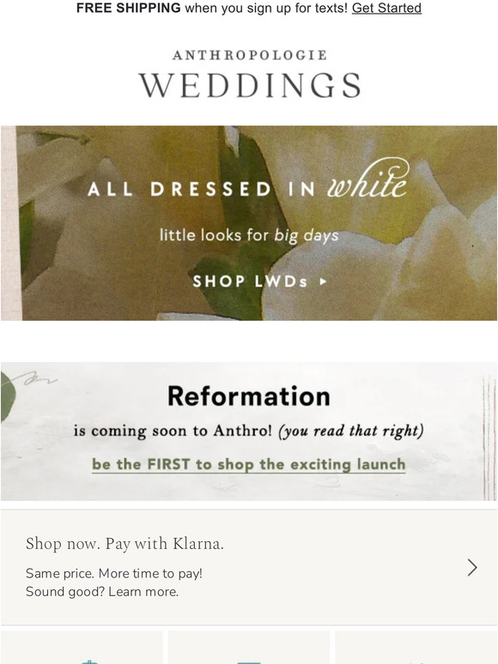Click 'little looks for big days' subtitle
The image size is (498, 664).
click(x=249, y=235)
